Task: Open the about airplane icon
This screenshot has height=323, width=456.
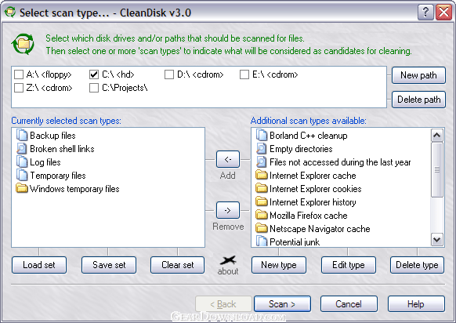Action: click(228, 259)
